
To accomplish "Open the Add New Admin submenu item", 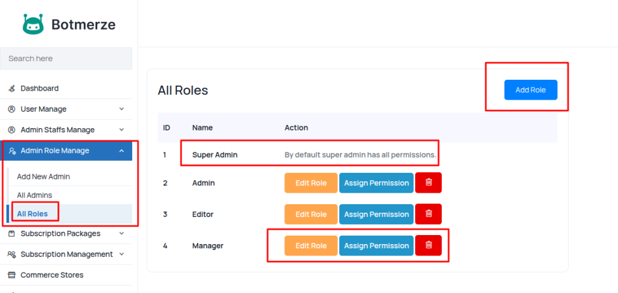I will click(x=43, y=176).
